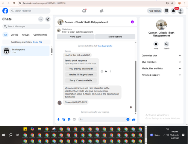The image size is (188, 144).
Task: Record a voice clip with microphone icon
Action: click(58, 119)
